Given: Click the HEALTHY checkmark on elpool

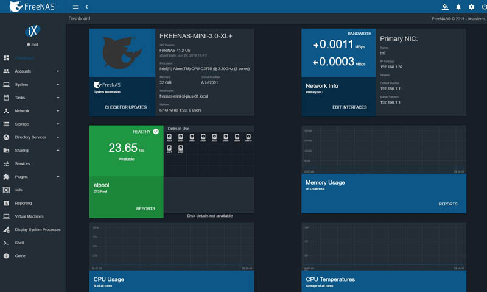Looking at the screenshot, I should coord(156,131).
